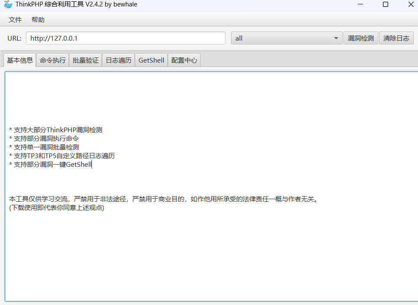Minimize the ThinkPHP tool window
This screenshot has width=418, height=305.
[360, 4]
